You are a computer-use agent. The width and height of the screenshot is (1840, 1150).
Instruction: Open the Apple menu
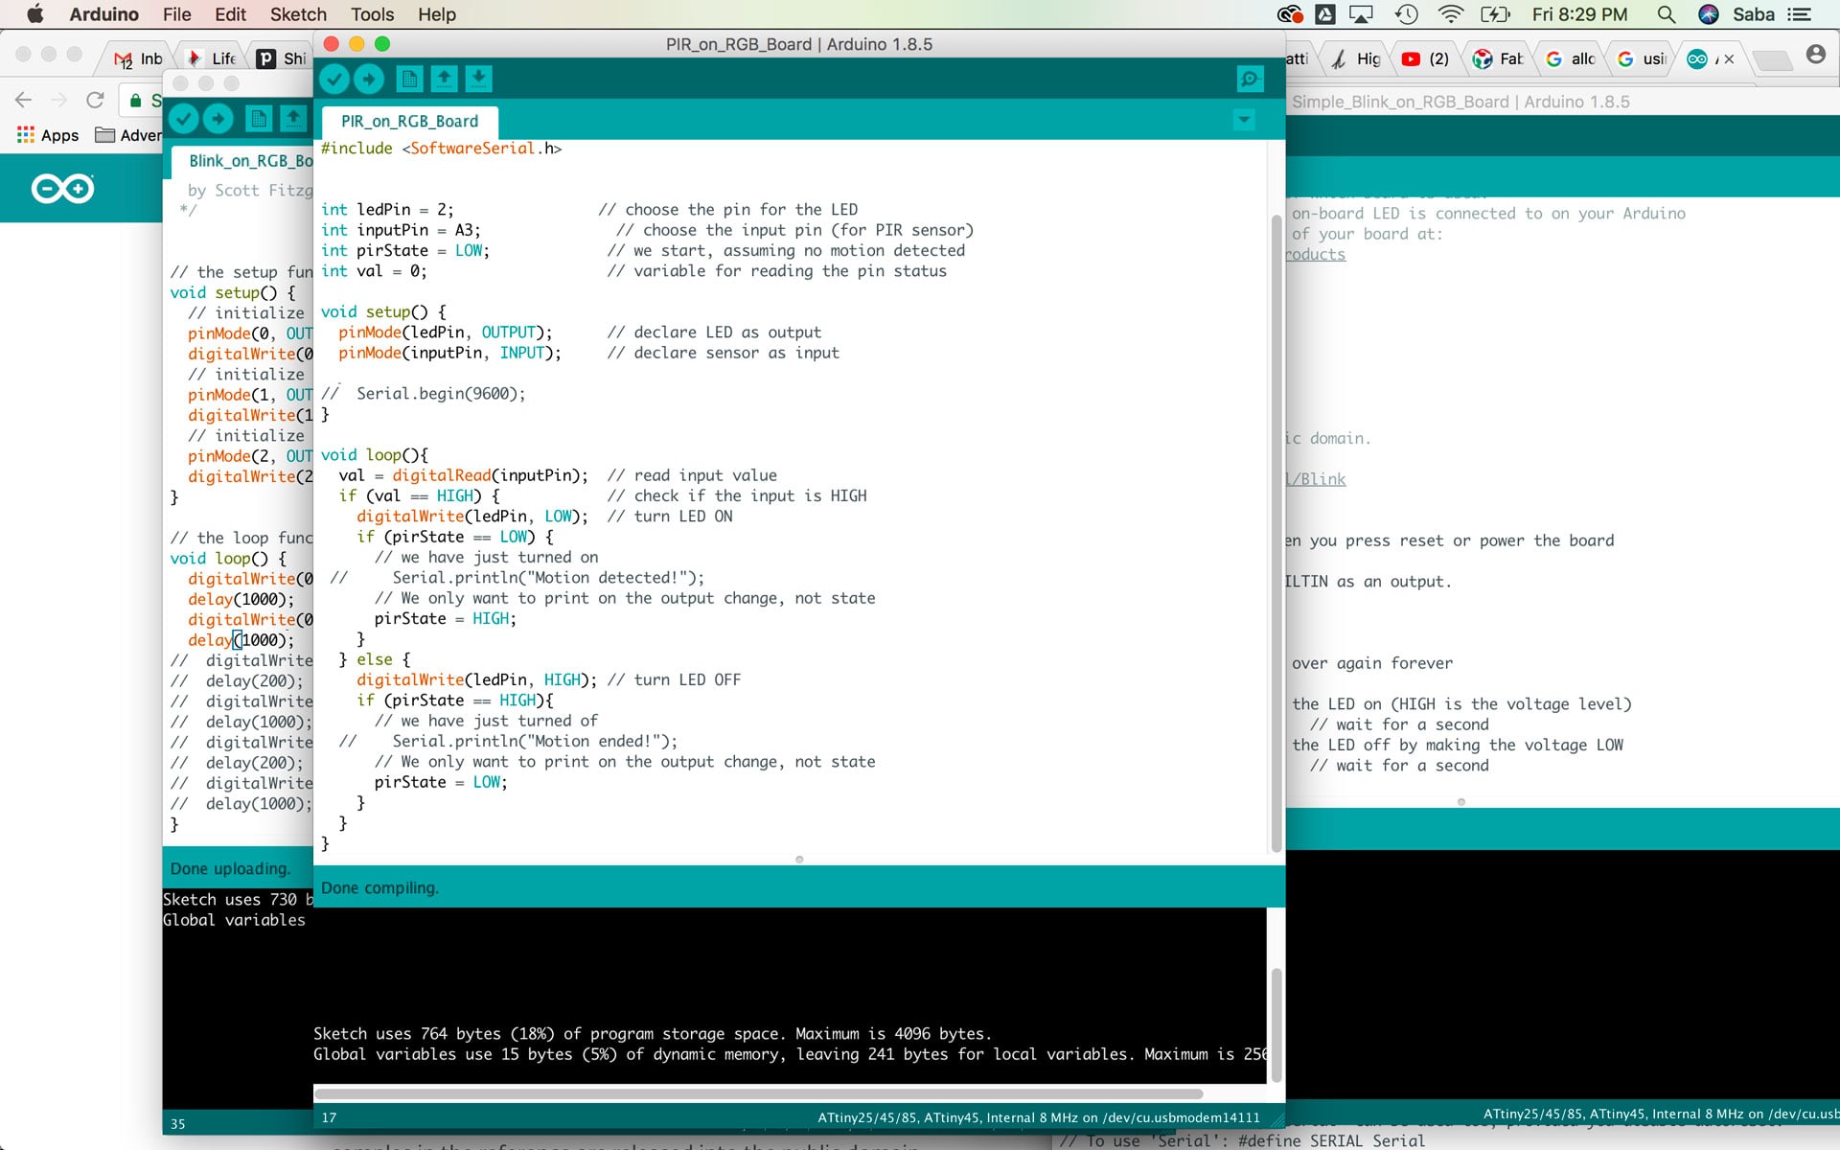click(34, 14)
